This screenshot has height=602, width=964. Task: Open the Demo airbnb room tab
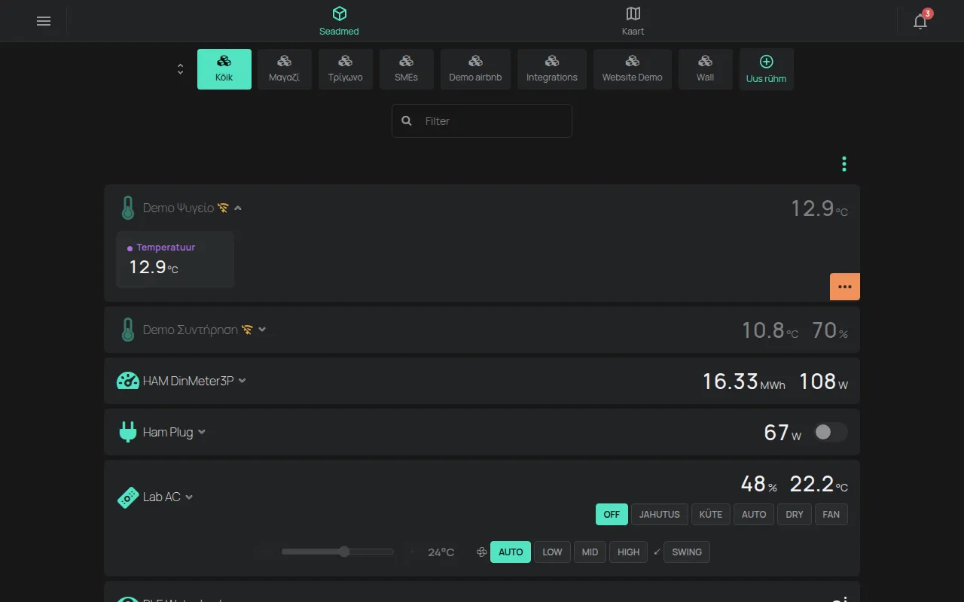click(x=475, y=69)
